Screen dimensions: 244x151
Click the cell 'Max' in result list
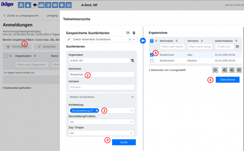click(x=190, y=55)
